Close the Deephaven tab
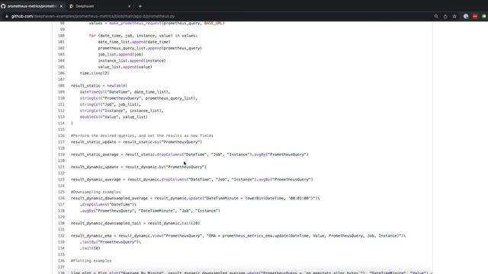This screenshot has height=274, width=488. [x=129, y=6]
